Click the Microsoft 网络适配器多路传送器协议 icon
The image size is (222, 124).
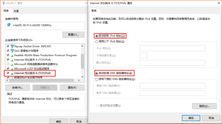click(x=12, y=65)
